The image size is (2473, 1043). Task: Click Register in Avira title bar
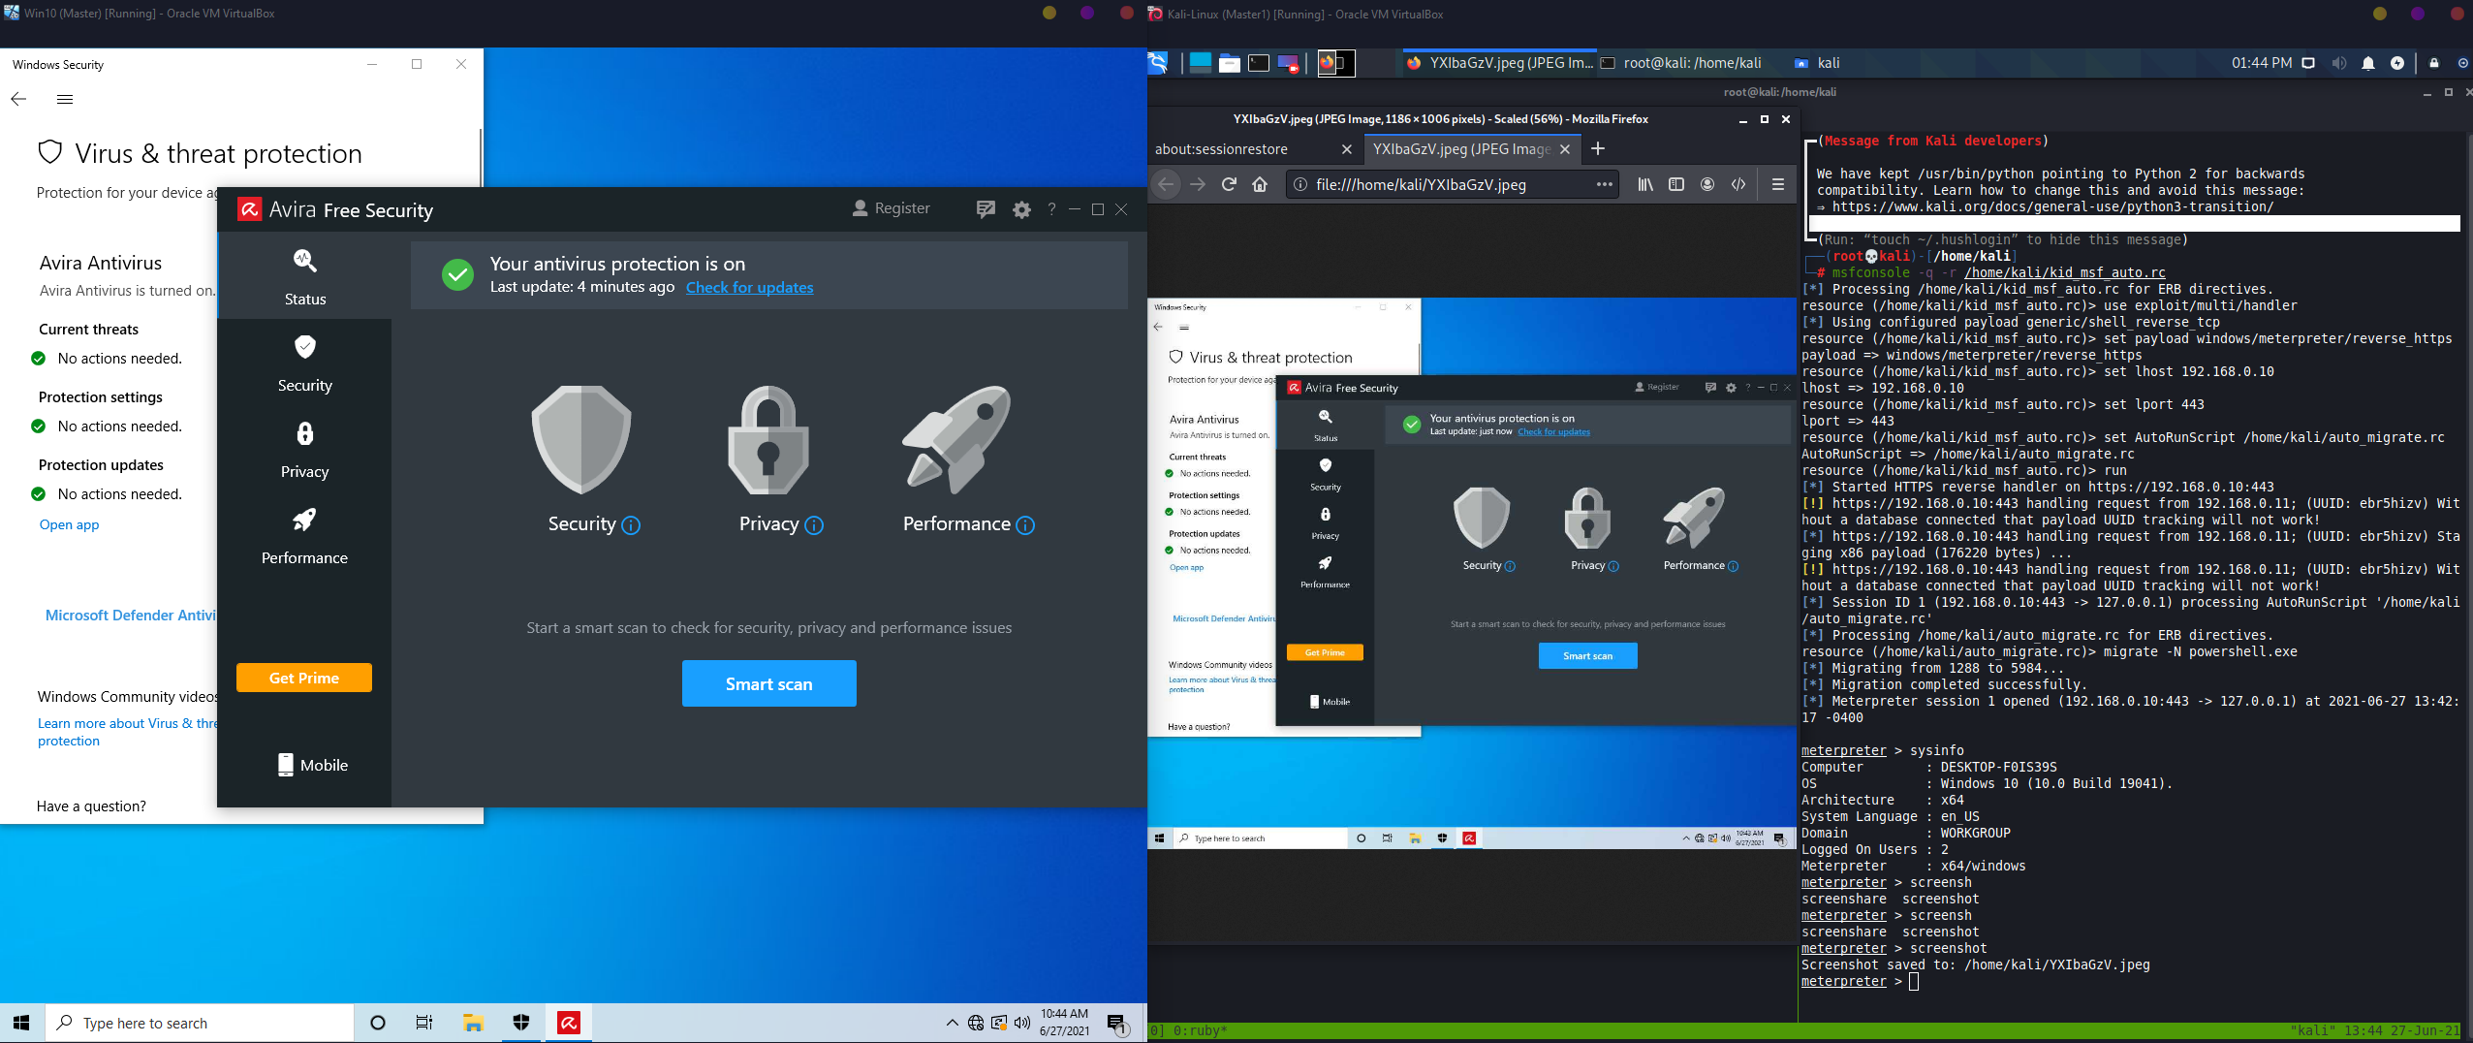click(891, 208)
